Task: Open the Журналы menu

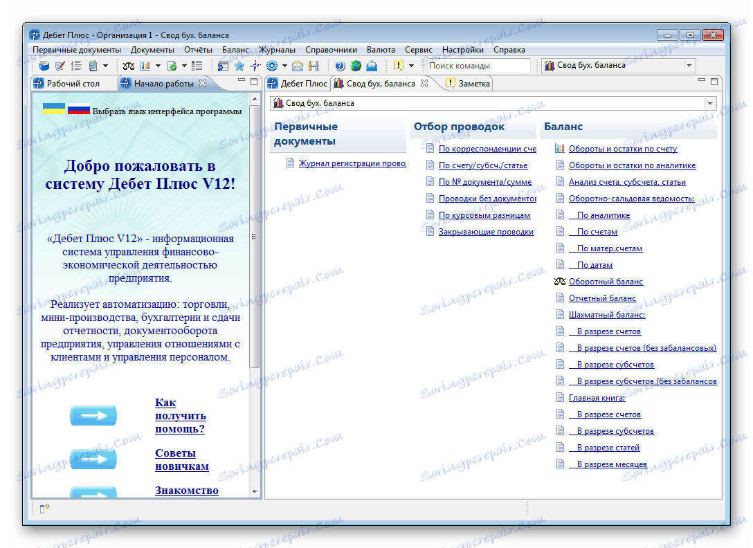Action: (277, 50)
